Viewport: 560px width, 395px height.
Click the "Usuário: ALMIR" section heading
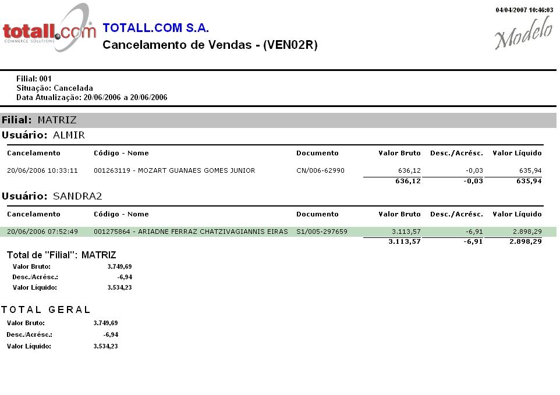[x=43, y=135]
